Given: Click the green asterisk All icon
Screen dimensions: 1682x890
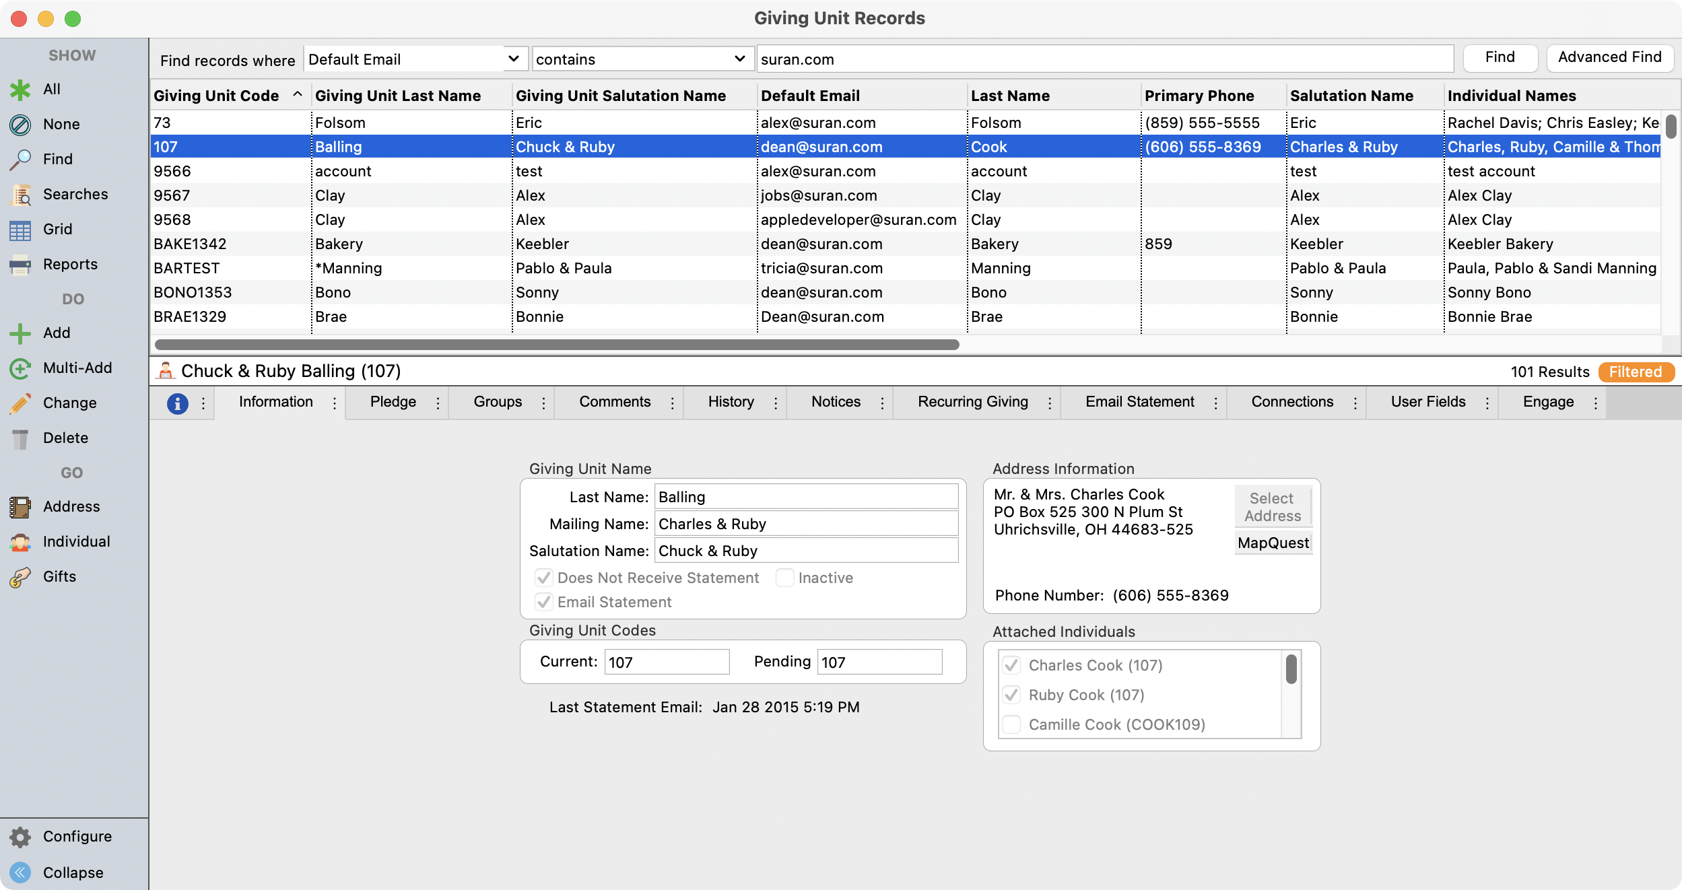Looking at the screenshot, I should [20, 90].
